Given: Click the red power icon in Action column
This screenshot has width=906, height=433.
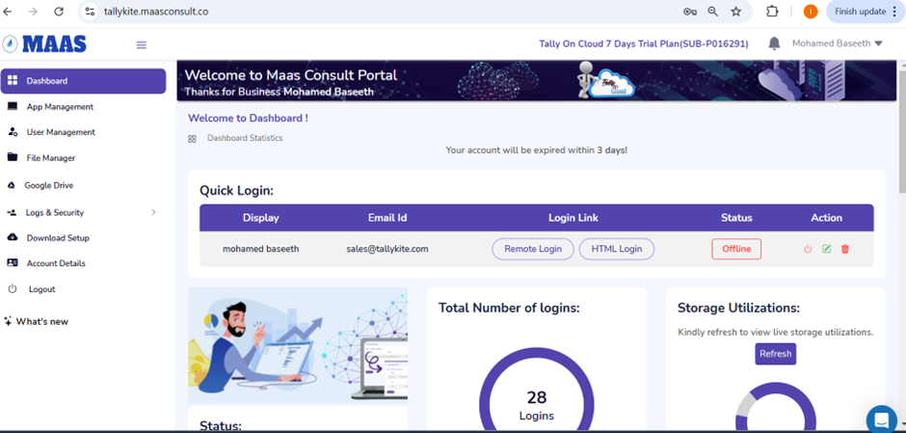Looking at the screenshot, I should (808, 249).
